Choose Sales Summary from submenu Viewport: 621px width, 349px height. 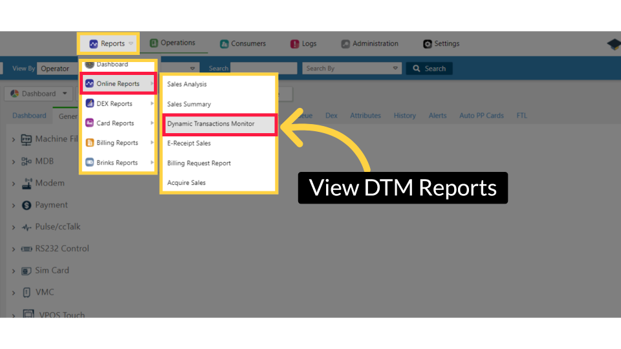pos(189,104)
